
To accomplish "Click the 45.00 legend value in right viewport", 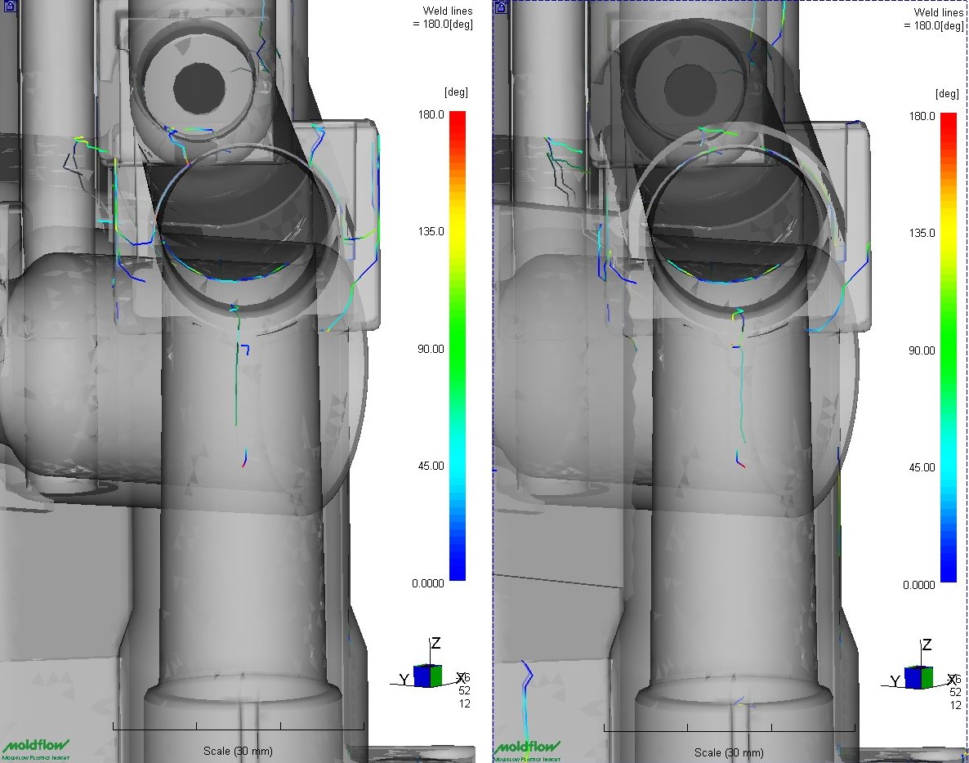I will tap(922, 468).
